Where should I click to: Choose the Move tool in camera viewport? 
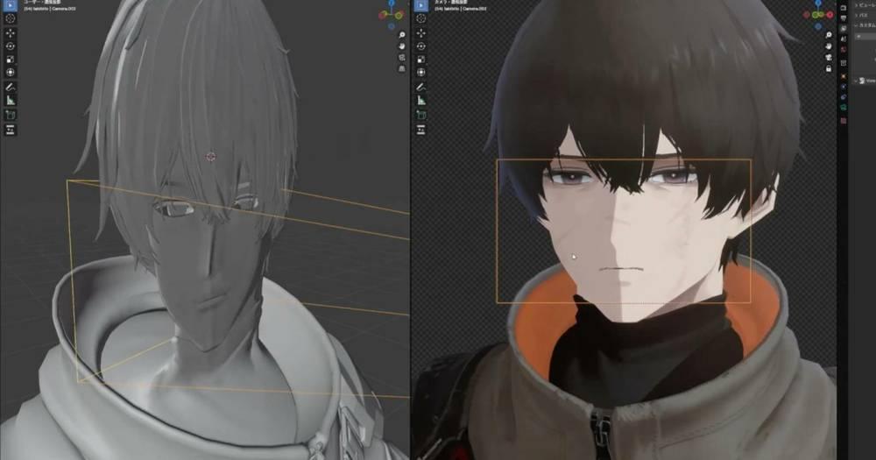tap(420, 33)
